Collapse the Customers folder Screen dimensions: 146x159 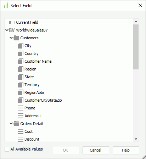(11, 38)
